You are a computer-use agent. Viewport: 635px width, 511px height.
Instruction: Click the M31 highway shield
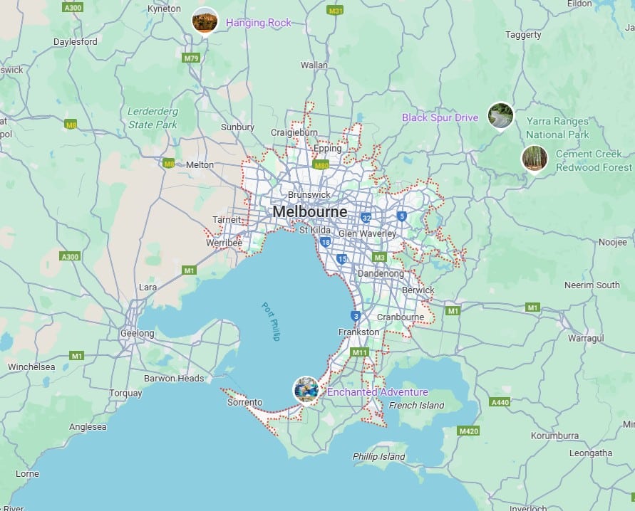point(335,11)
